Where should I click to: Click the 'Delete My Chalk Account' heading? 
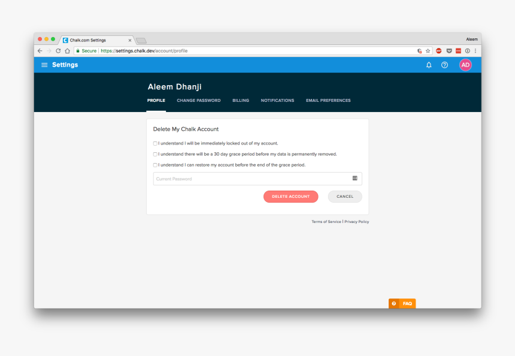pyautogui.click(x=186, y=129)
